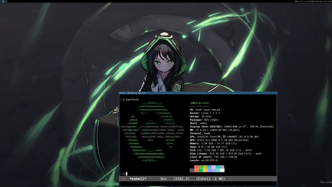Switch to i3 workspace 1
Screen dimensions: 332x187
point(1,1)
